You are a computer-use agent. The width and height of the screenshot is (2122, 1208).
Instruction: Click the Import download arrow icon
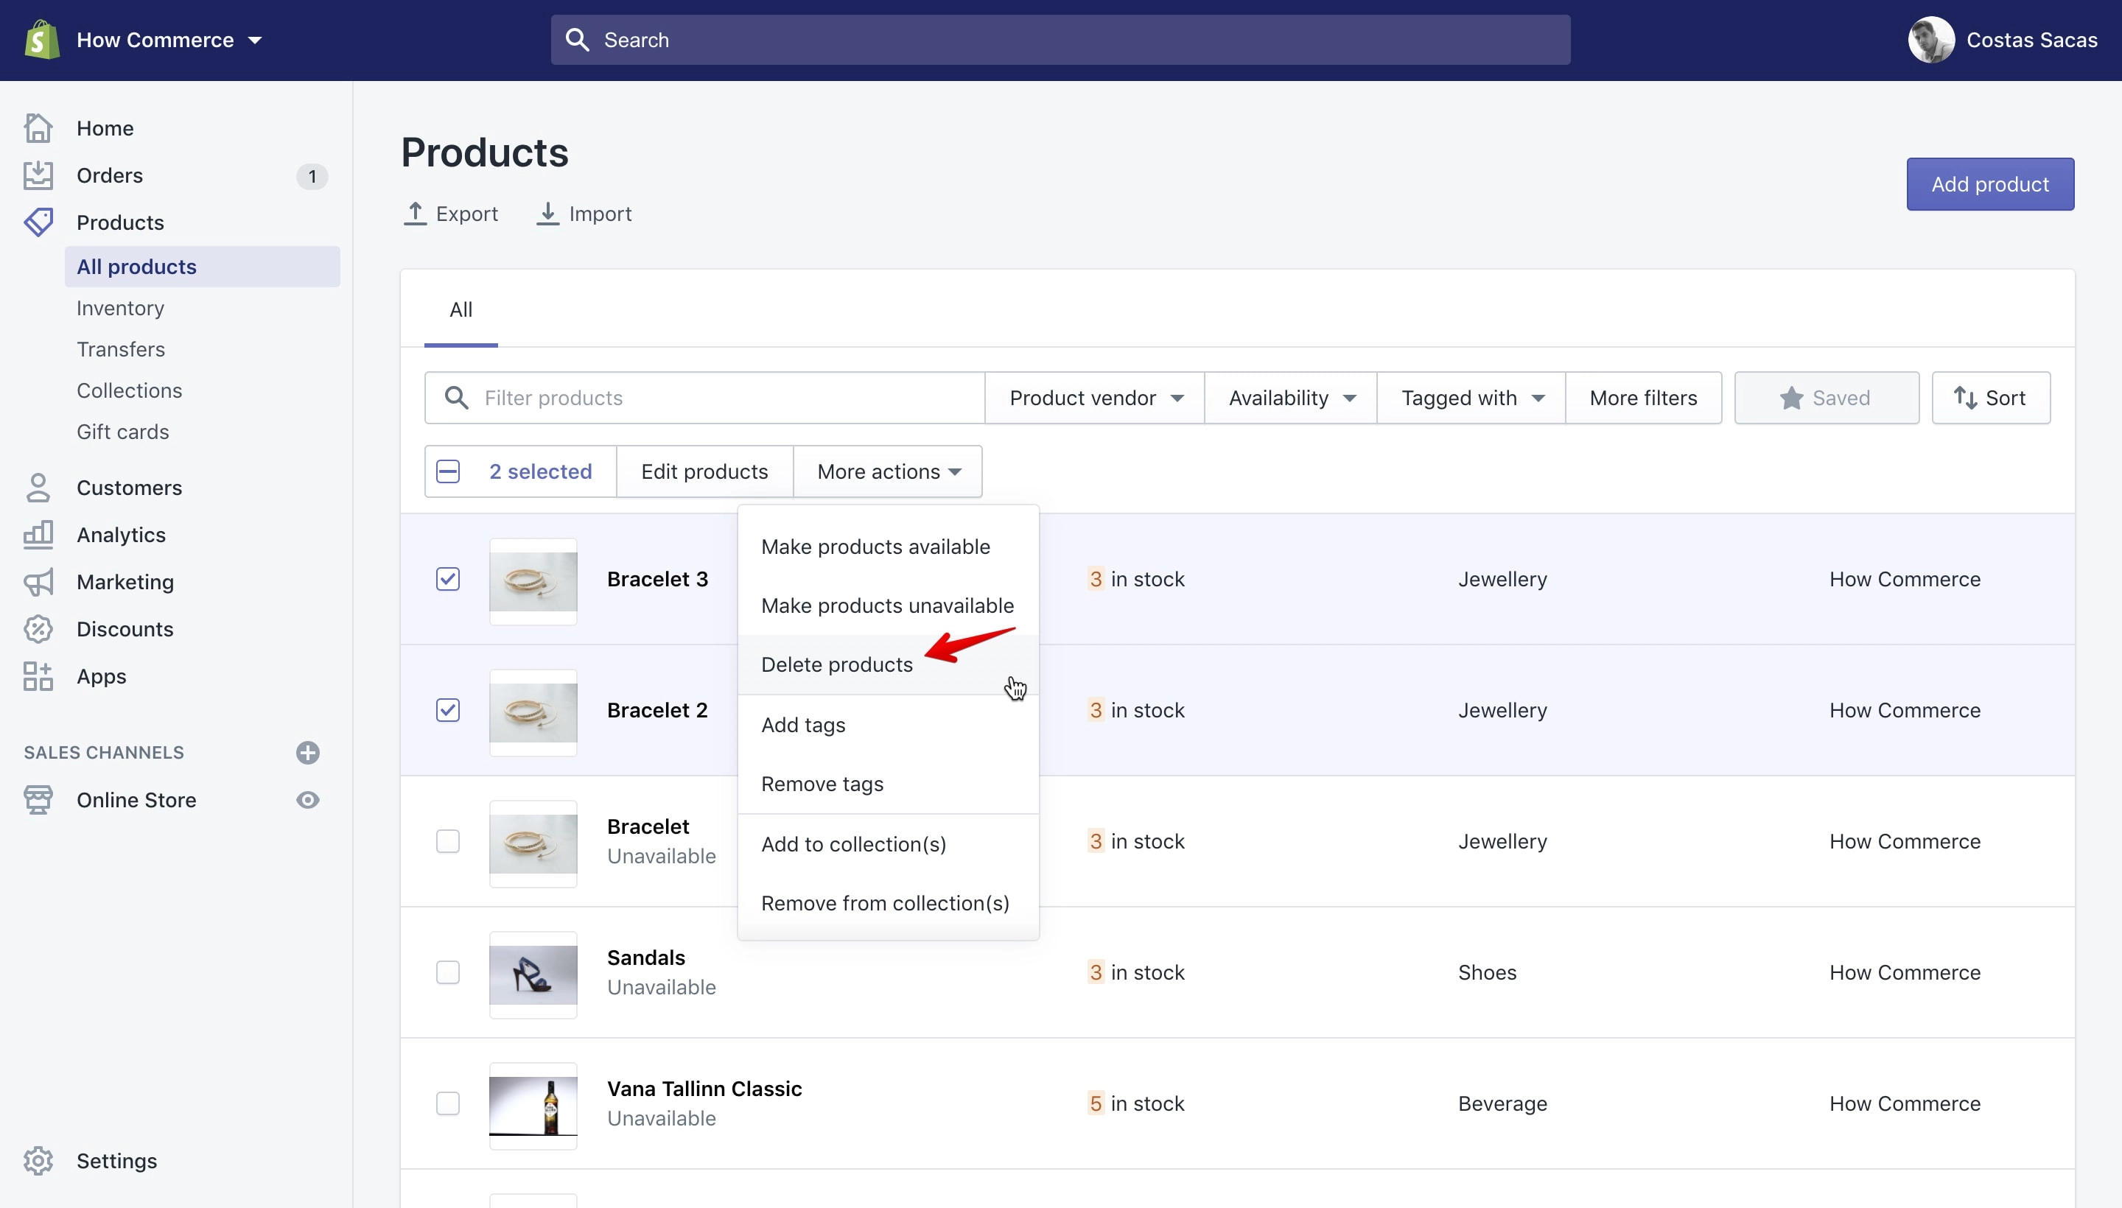(x=547, y=213)
